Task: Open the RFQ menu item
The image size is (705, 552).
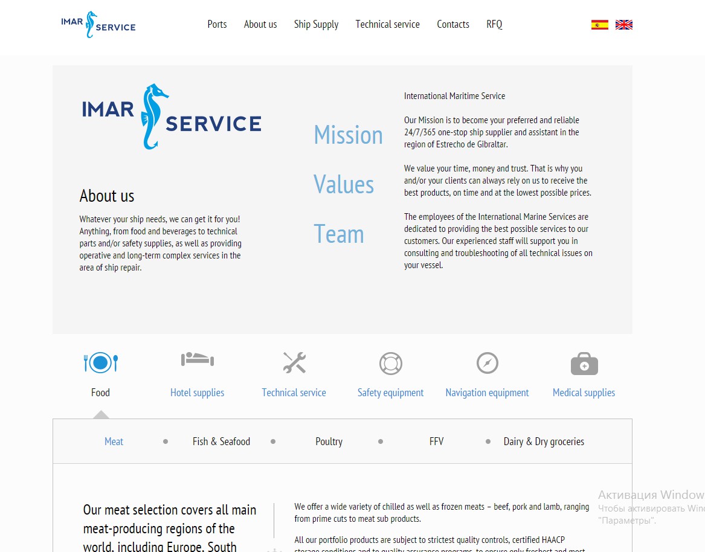Action: (494, 24)
